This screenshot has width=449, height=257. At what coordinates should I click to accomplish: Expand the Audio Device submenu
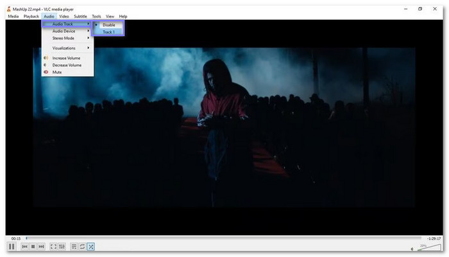point(67,31)
